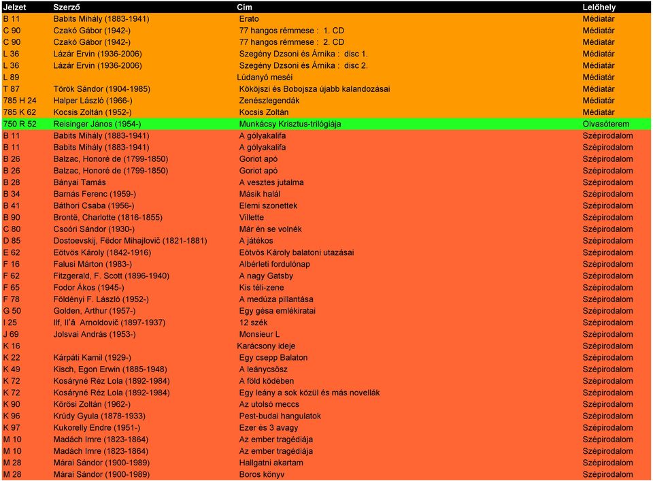The height and width of the screenshot is (481, 653).
Task: Select the title Egy gésa emlékiratai
Action: (x=278, y=310)
